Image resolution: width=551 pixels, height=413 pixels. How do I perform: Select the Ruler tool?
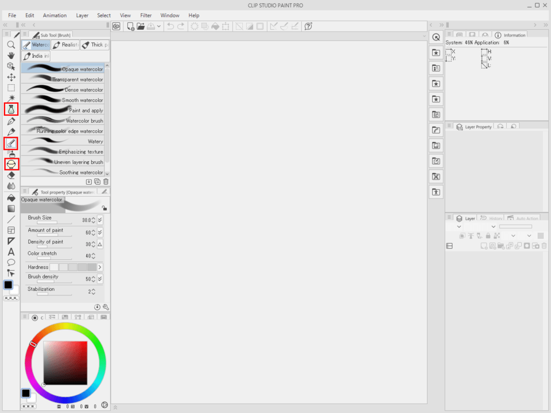[11, 241]
